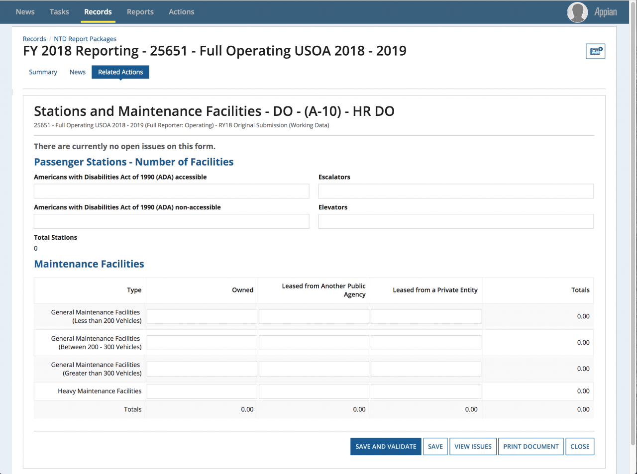Select Public Agency lease field, Greater than 300 Vehicles
637x474 pixels.
click(x=314, y=369)
